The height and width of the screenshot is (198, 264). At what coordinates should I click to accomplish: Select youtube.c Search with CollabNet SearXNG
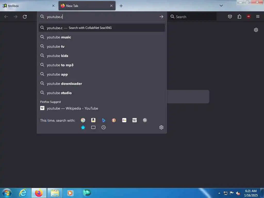(102, 28)
